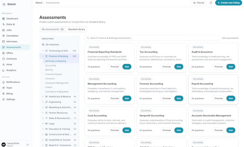Click the Education & Training cap icon
The height and width of the screenshot is (147, 244).
(x=46, y=129)
